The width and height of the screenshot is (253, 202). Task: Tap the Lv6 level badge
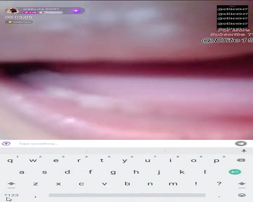[x=30, y=13]
